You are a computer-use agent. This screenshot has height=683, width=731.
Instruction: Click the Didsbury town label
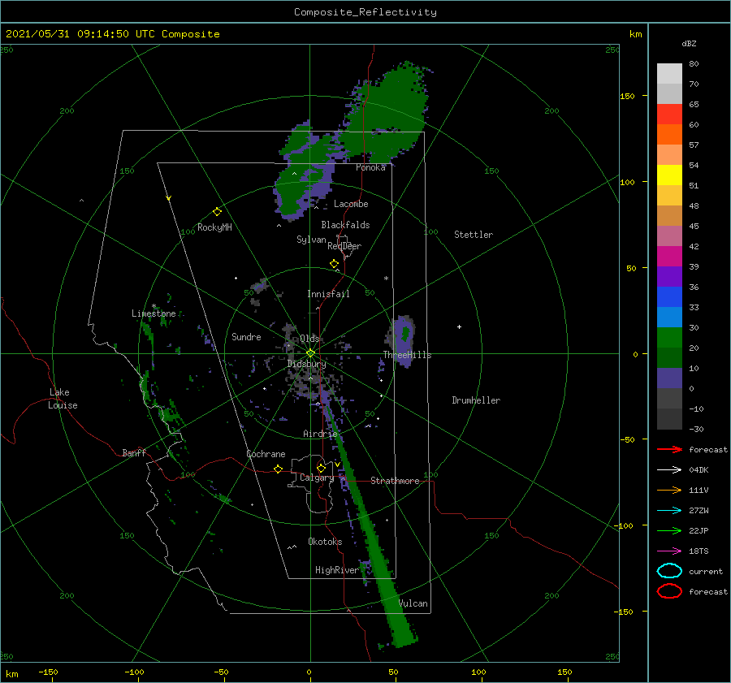tap(306, 364)
